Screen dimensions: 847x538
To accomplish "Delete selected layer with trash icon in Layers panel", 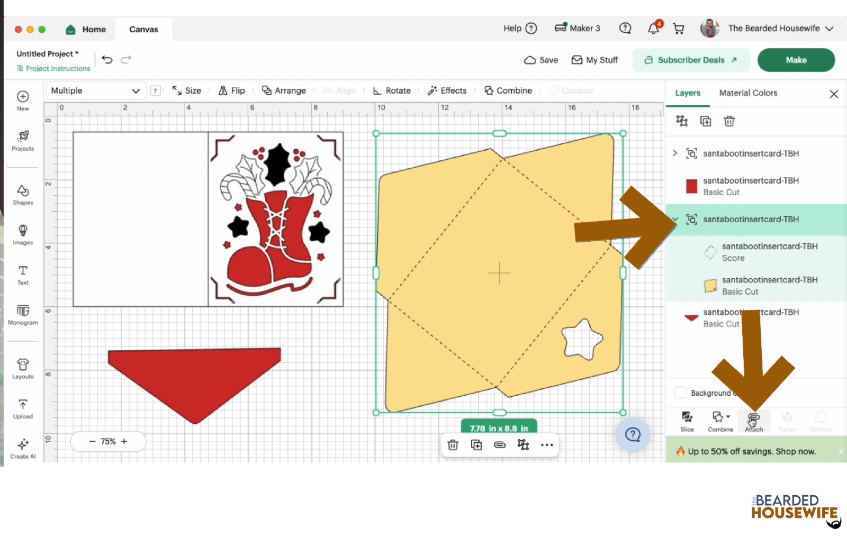I will [729, 121].
